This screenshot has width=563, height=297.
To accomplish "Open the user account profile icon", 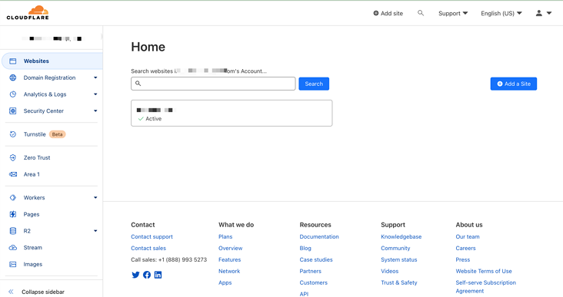I will (539, 13).
